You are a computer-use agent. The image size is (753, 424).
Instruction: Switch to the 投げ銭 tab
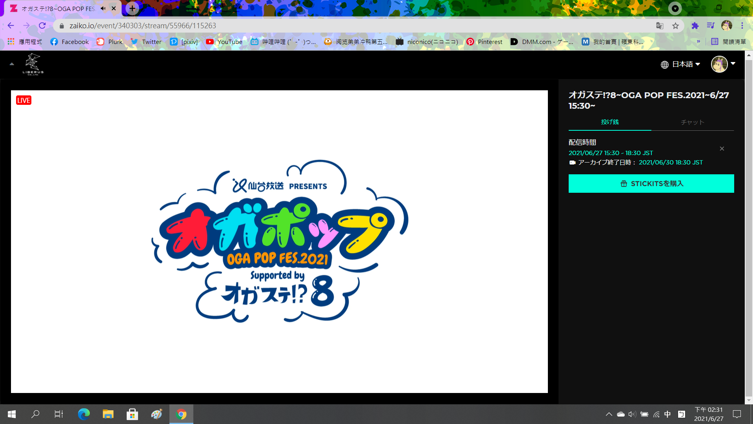coord(610,122)
